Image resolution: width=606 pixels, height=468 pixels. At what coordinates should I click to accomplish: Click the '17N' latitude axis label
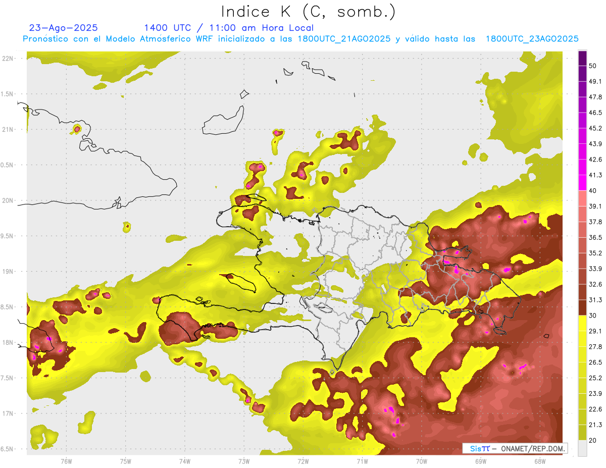coord(8,413)
